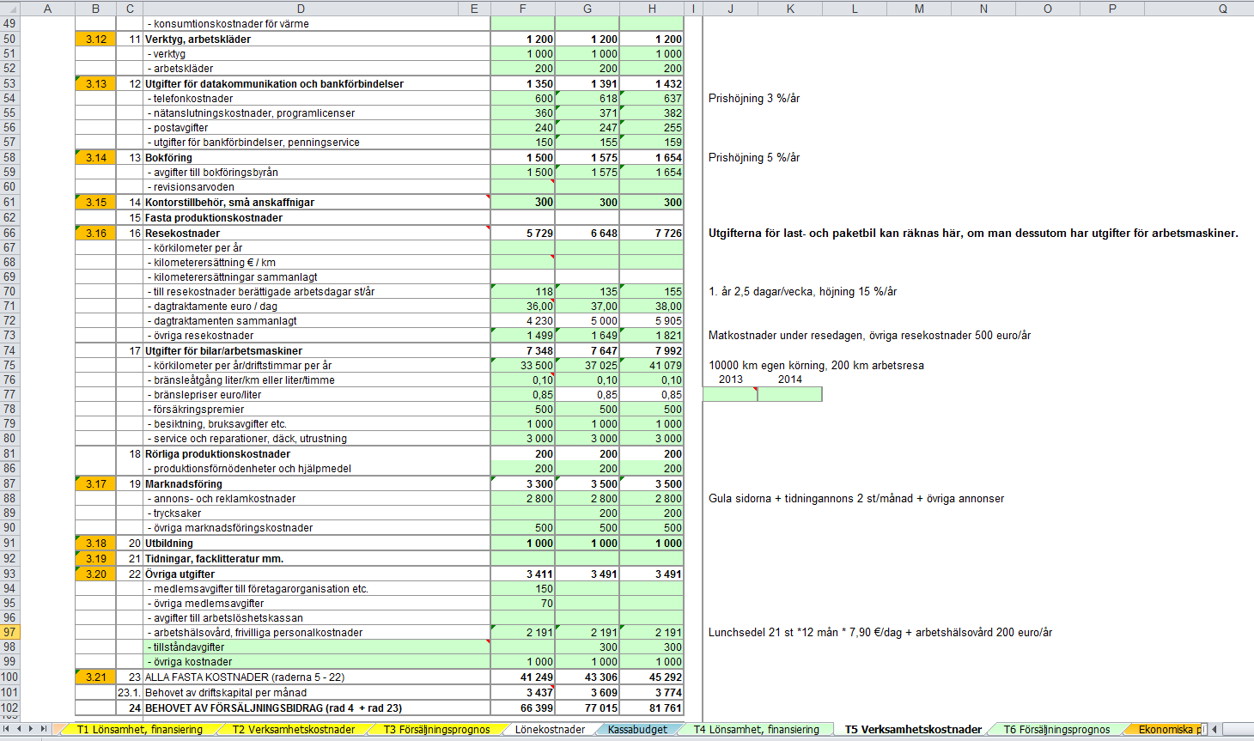Screen dimensions: 1254x741
Task: Select the value 66 399 in column F
Action: 523,708
